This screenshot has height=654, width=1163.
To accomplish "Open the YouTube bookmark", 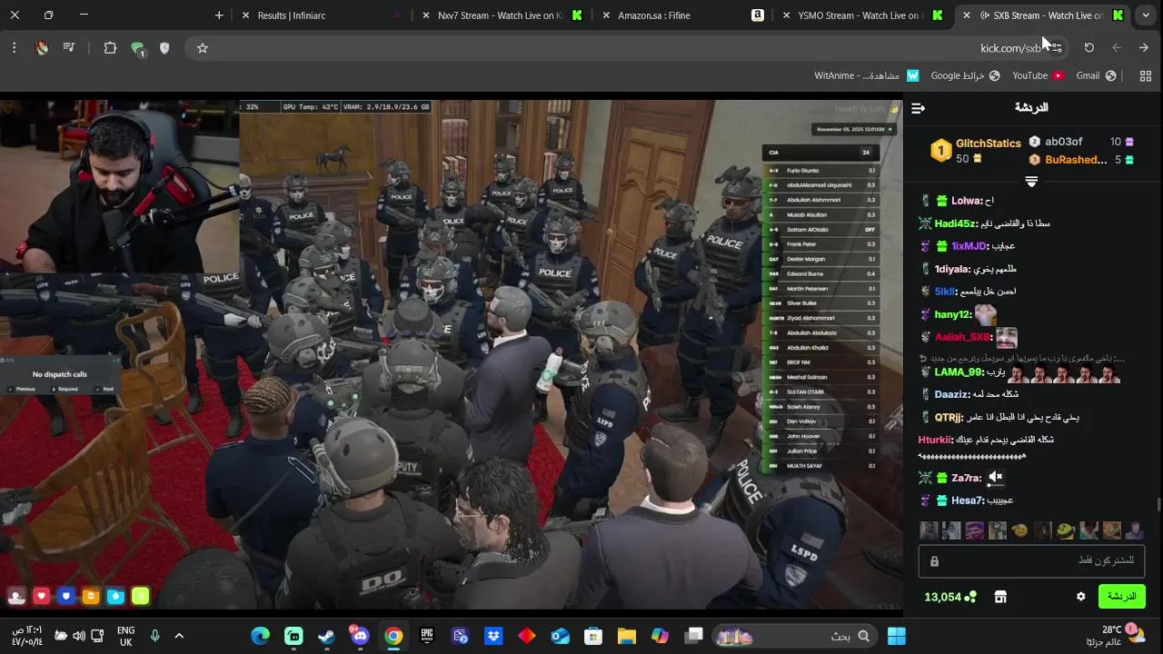I will 1039,75.
